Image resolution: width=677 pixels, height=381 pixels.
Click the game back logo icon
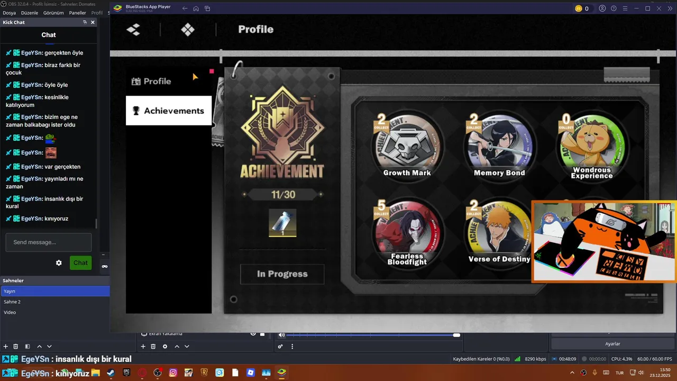(x=133, y=30)
